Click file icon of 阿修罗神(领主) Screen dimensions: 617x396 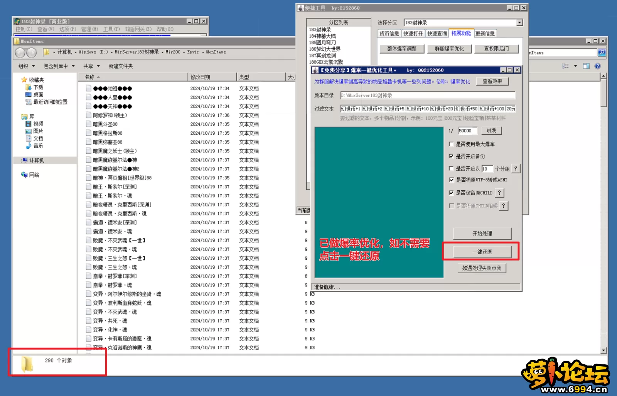tap(89, 115)
